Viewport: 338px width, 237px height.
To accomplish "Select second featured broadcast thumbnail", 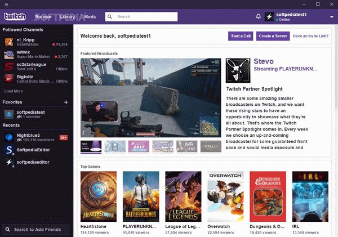I will [115, 146].
